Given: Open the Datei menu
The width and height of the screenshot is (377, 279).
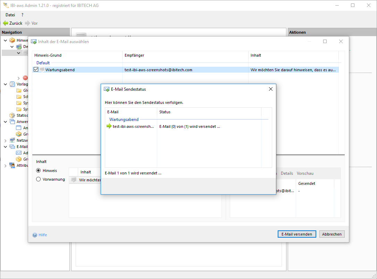Looking at the screenshot, I should click(x=10, y=15).
